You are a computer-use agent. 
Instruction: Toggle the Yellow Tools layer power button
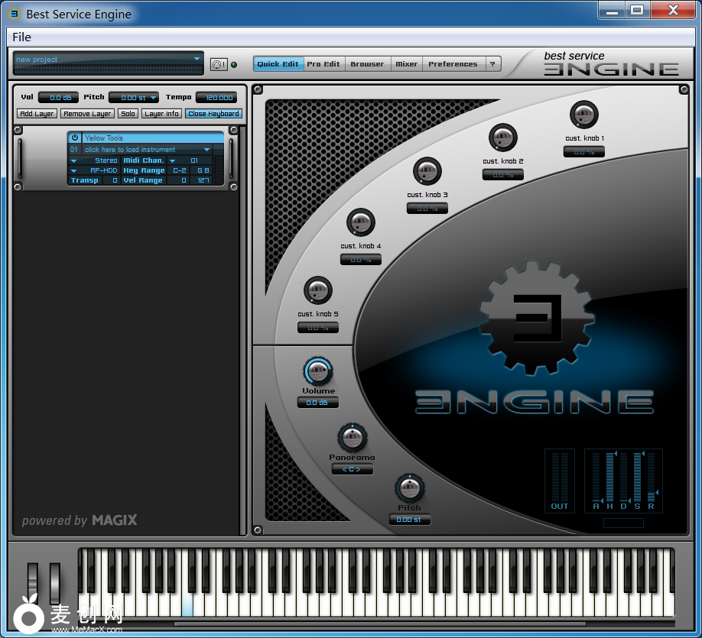[x=75, y=138]
